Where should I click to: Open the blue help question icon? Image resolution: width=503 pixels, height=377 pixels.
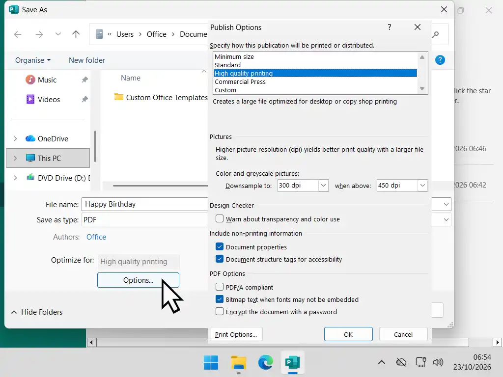(440, 60)
